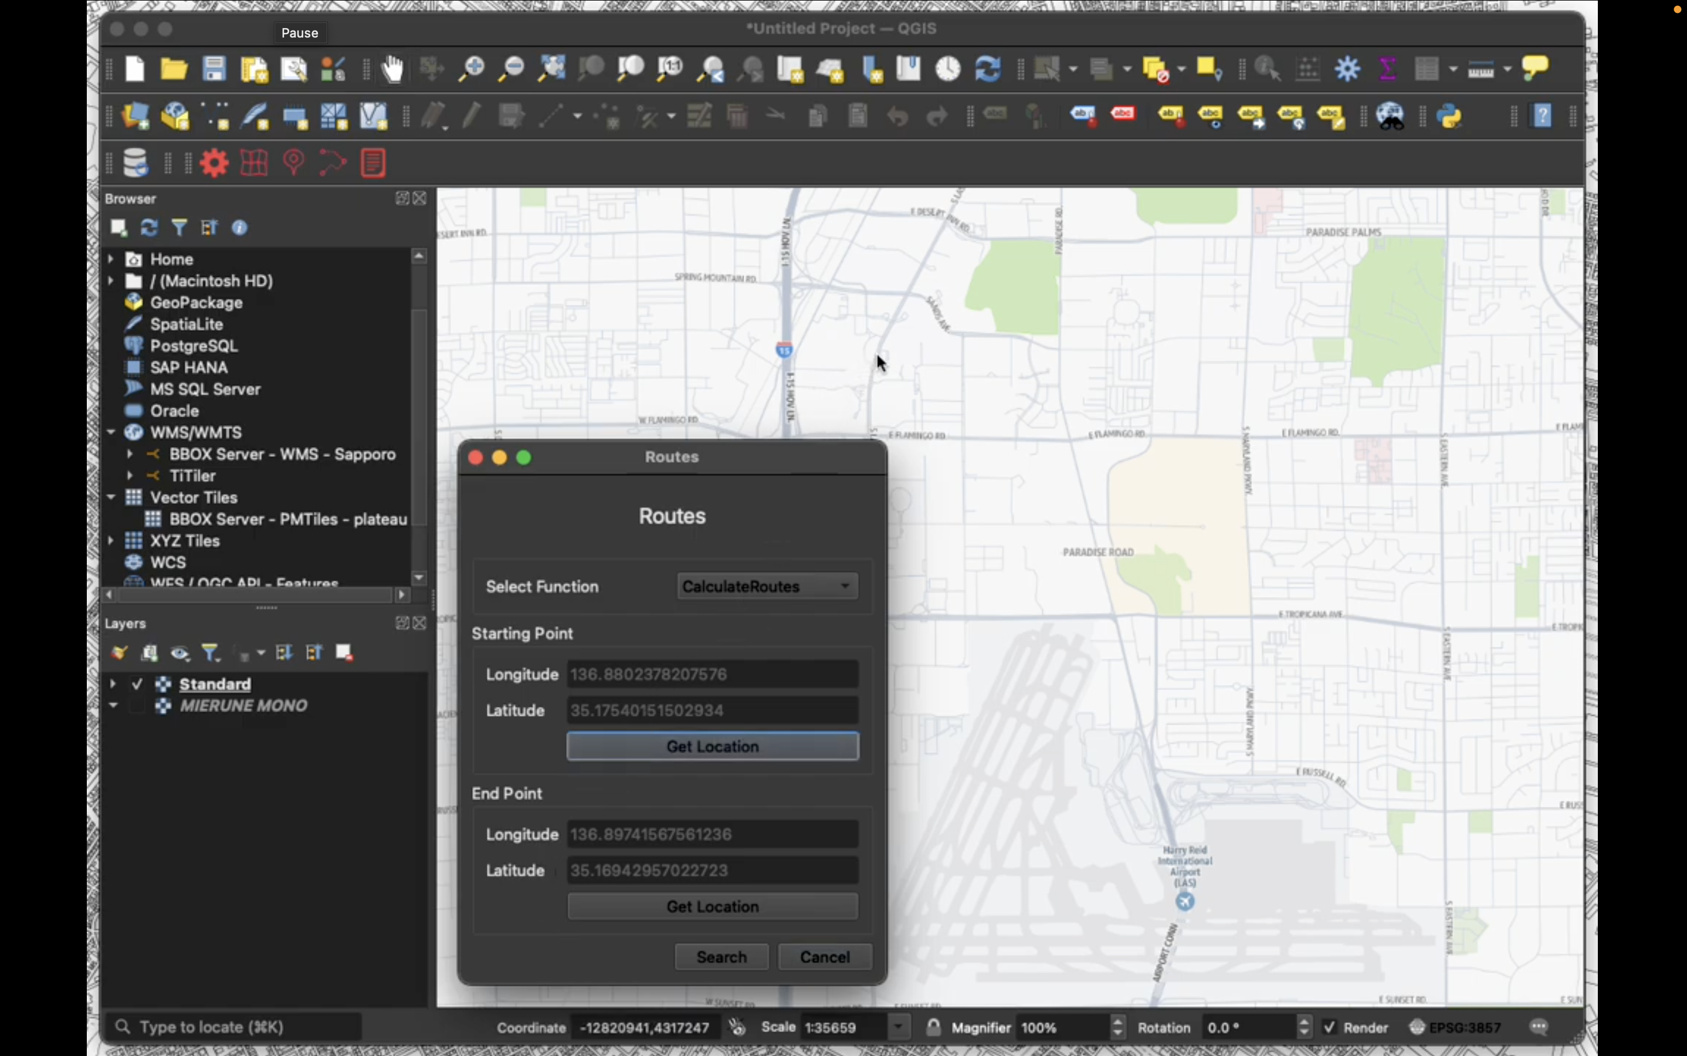
Task: Open the MetaSearch catalog binoculars icon
Action: 1391,117
